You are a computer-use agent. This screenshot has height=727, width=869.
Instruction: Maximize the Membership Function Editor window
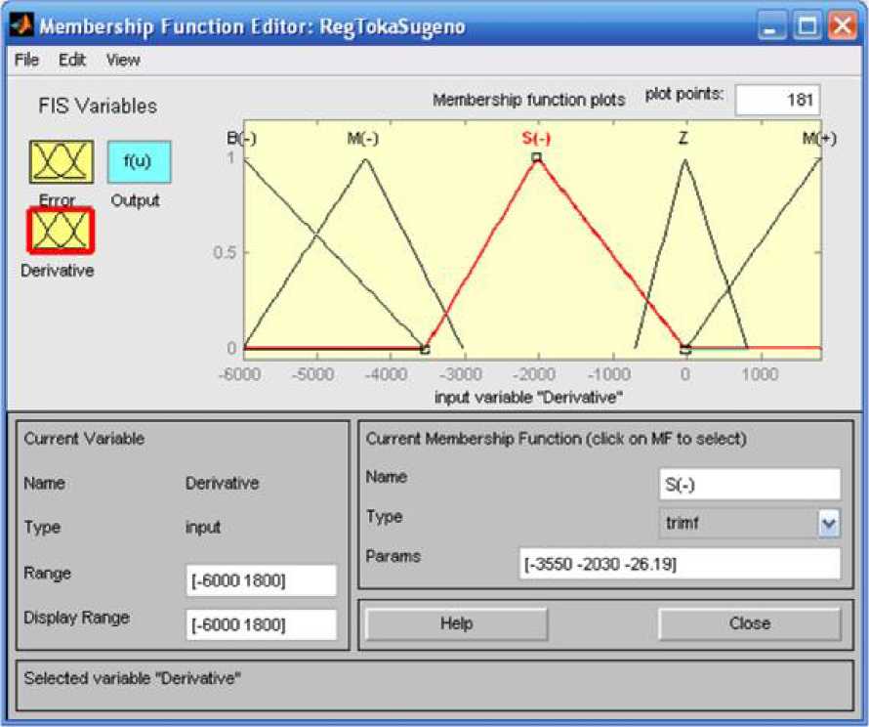point(807,25)
